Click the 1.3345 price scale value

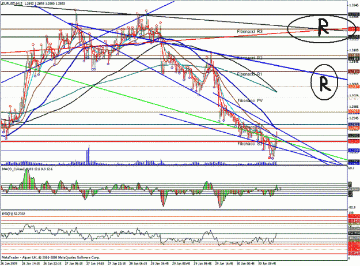[x=354, y=5]
